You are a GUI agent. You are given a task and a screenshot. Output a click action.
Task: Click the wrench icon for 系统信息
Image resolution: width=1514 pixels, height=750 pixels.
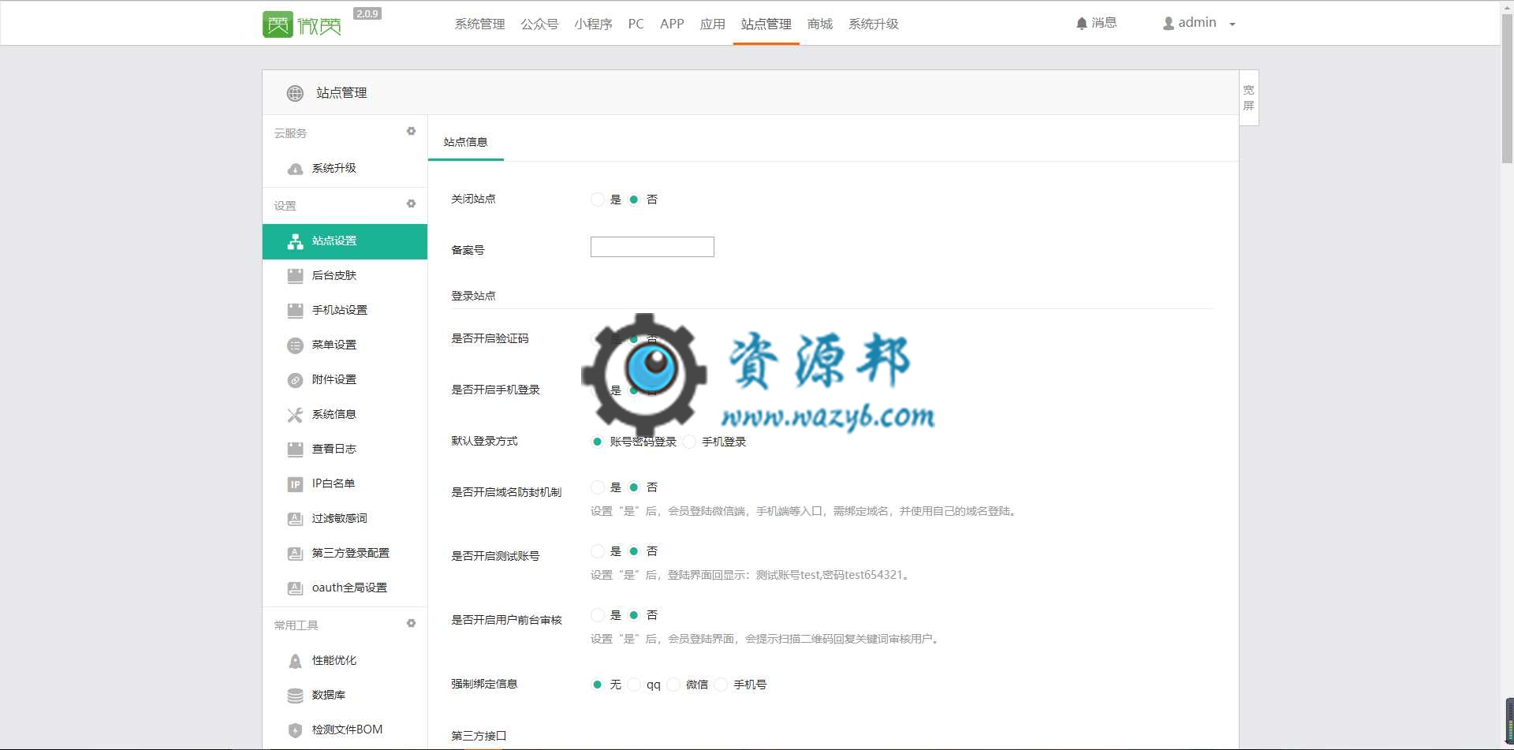pyautogui.click(x=295, y=415)
